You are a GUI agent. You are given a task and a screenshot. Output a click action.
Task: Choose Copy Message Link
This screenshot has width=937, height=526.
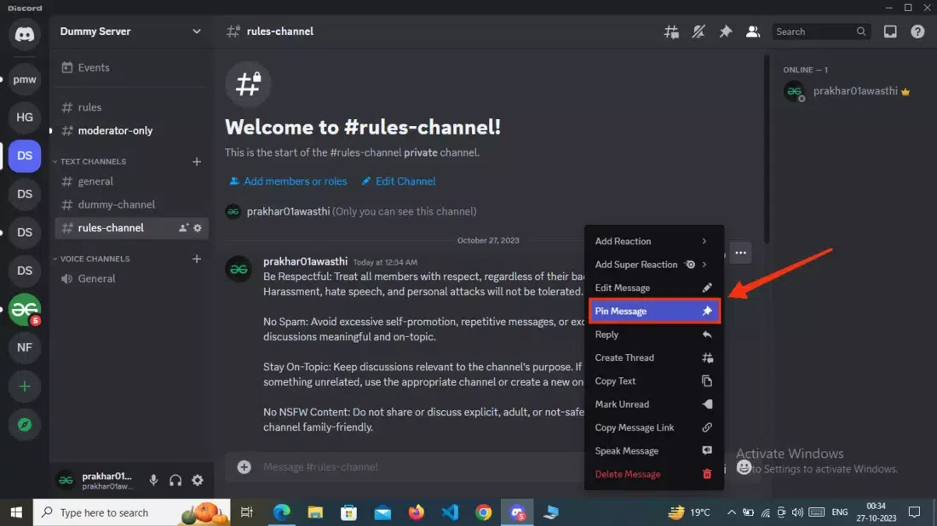tap(653, 427)
